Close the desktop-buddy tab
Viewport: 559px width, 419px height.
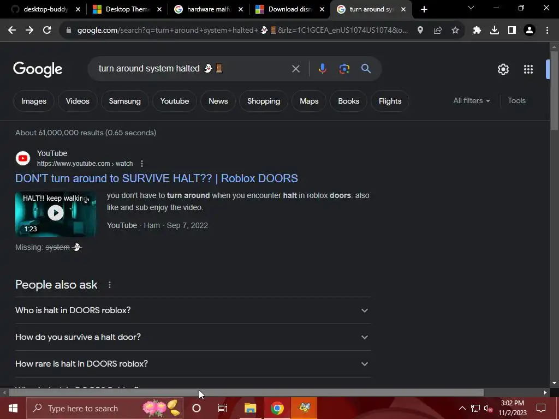pos(78,10)
